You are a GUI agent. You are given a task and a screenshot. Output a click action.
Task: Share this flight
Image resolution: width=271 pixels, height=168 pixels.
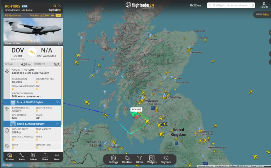(45, 156)
